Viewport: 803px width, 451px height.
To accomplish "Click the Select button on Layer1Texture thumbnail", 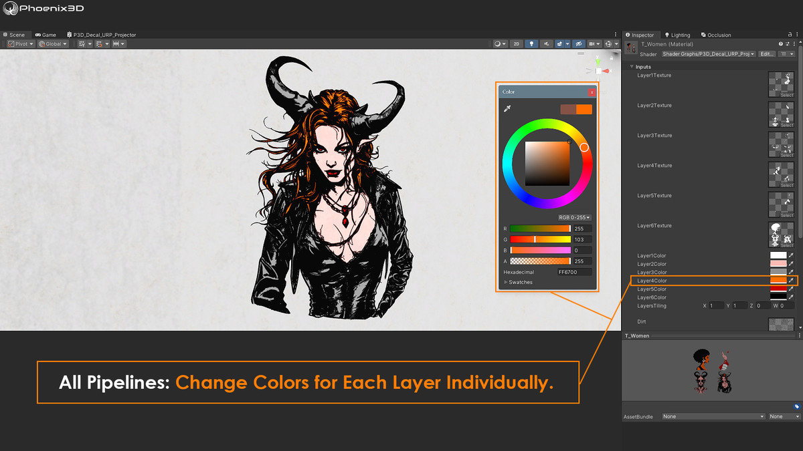I will tap(787, 95).
